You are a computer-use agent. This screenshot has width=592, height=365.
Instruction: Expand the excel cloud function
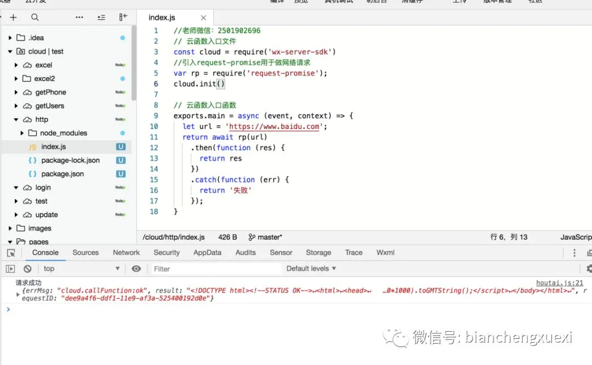click(x=16, y=65)
